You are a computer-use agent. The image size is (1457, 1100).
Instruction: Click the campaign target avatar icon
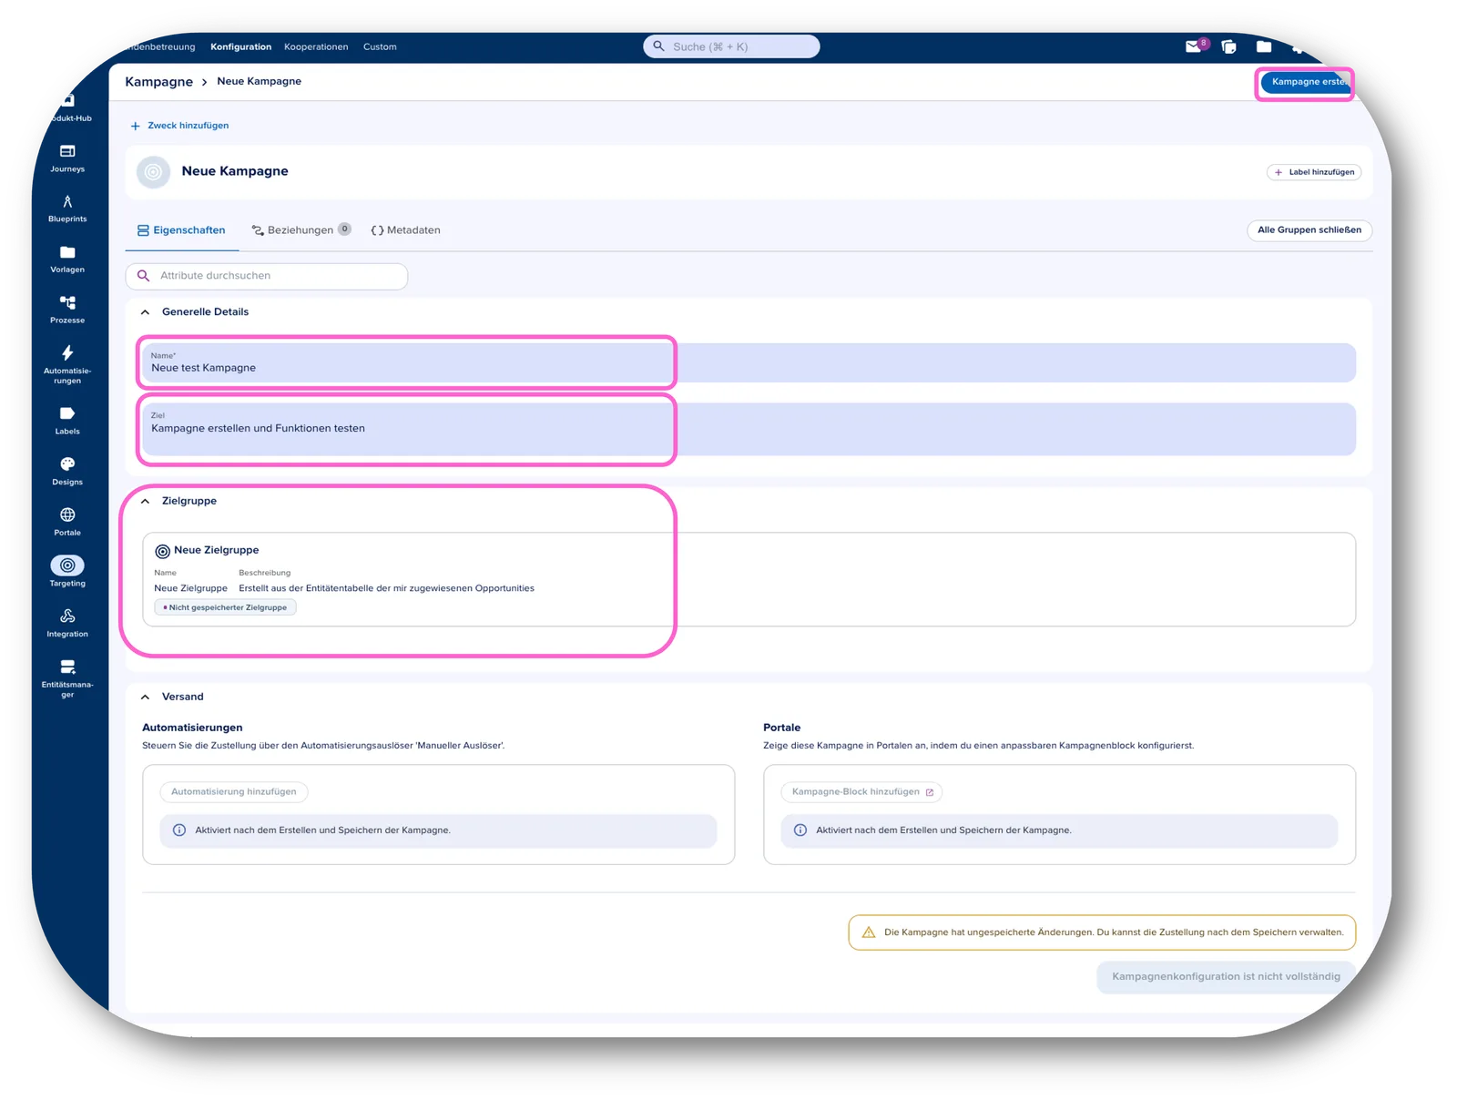point(153,171)
